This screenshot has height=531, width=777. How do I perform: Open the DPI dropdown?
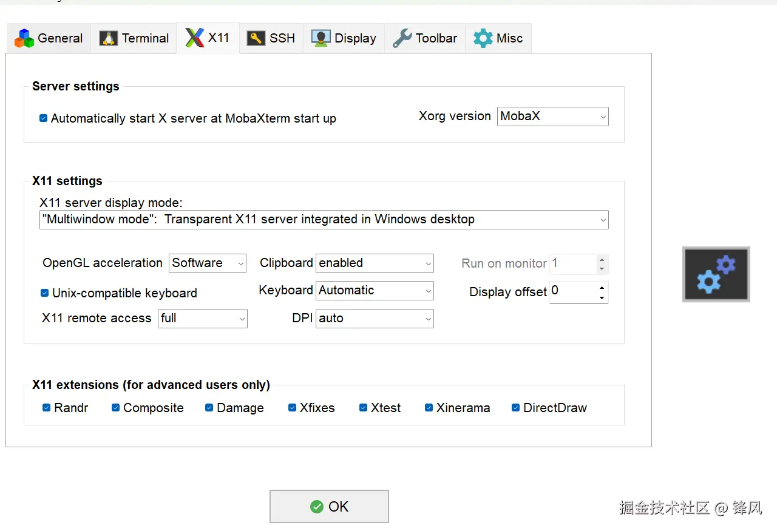[x=375, y=319]
